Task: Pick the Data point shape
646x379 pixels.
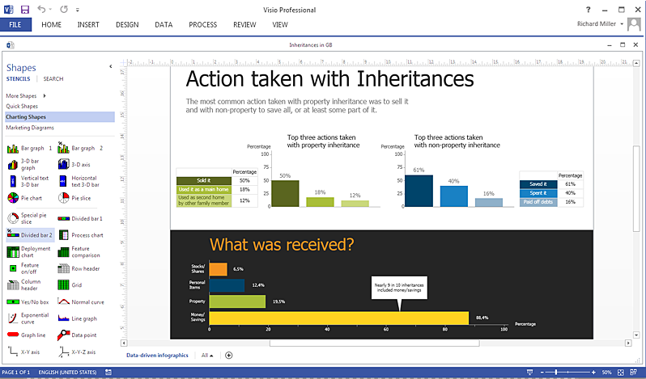Action: coord(77,335)
